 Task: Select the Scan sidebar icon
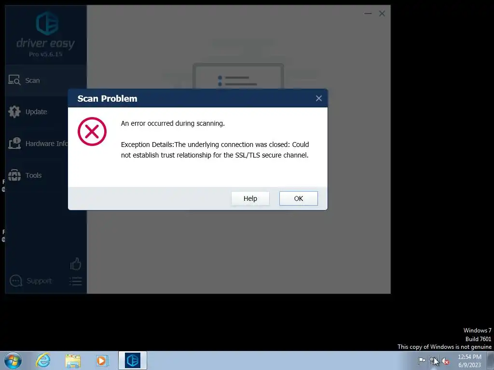[14, 80]
